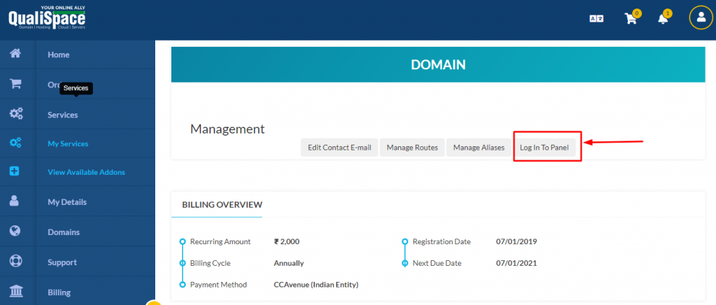Click Manage Aliases button
The width and height of the screenshot is (716, 305).
coord(478,148)
